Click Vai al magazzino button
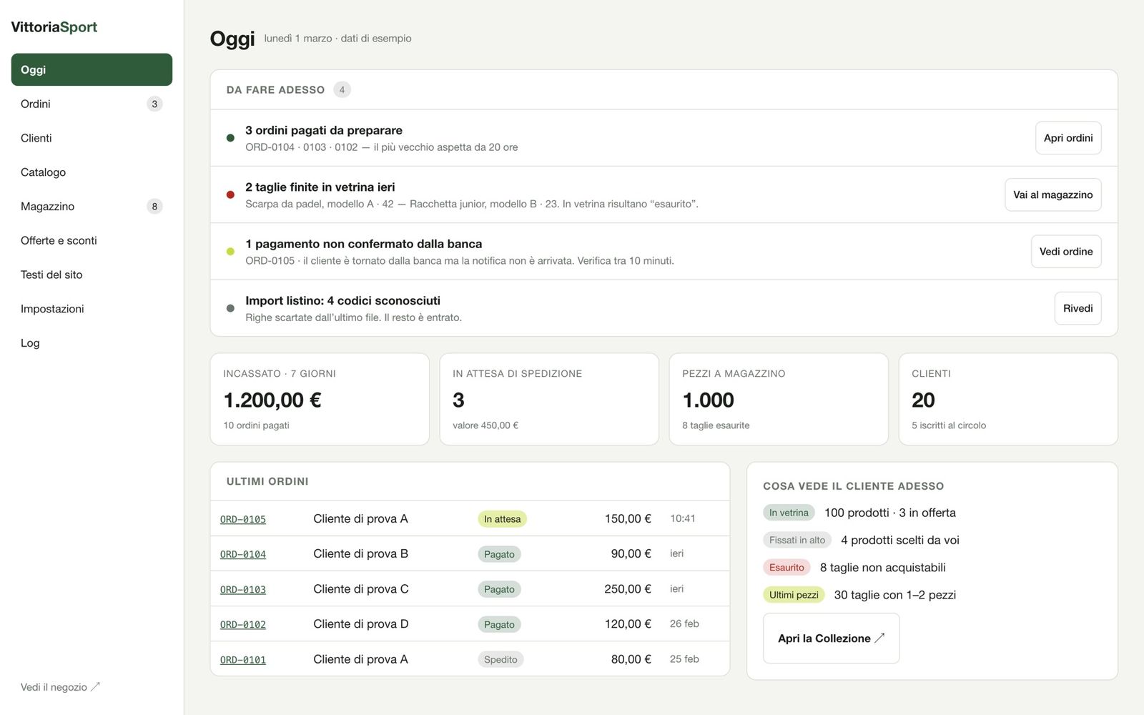The width and height of the screenshot is (1144, 715). (x=1052, y=194)
